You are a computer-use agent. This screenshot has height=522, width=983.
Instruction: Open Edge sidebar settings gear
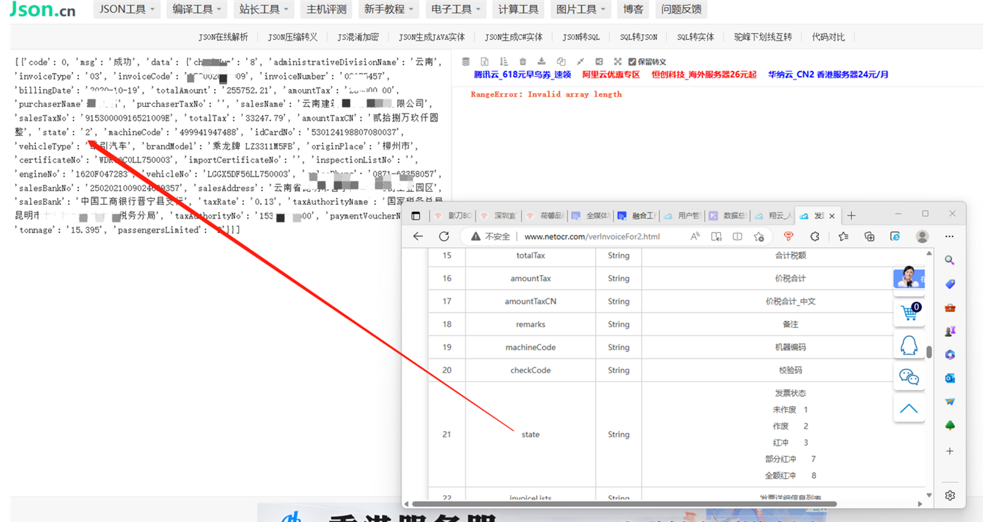pyautogui.click(x=950, y=495)
